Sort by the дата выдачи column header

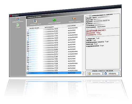click(56, 26)
